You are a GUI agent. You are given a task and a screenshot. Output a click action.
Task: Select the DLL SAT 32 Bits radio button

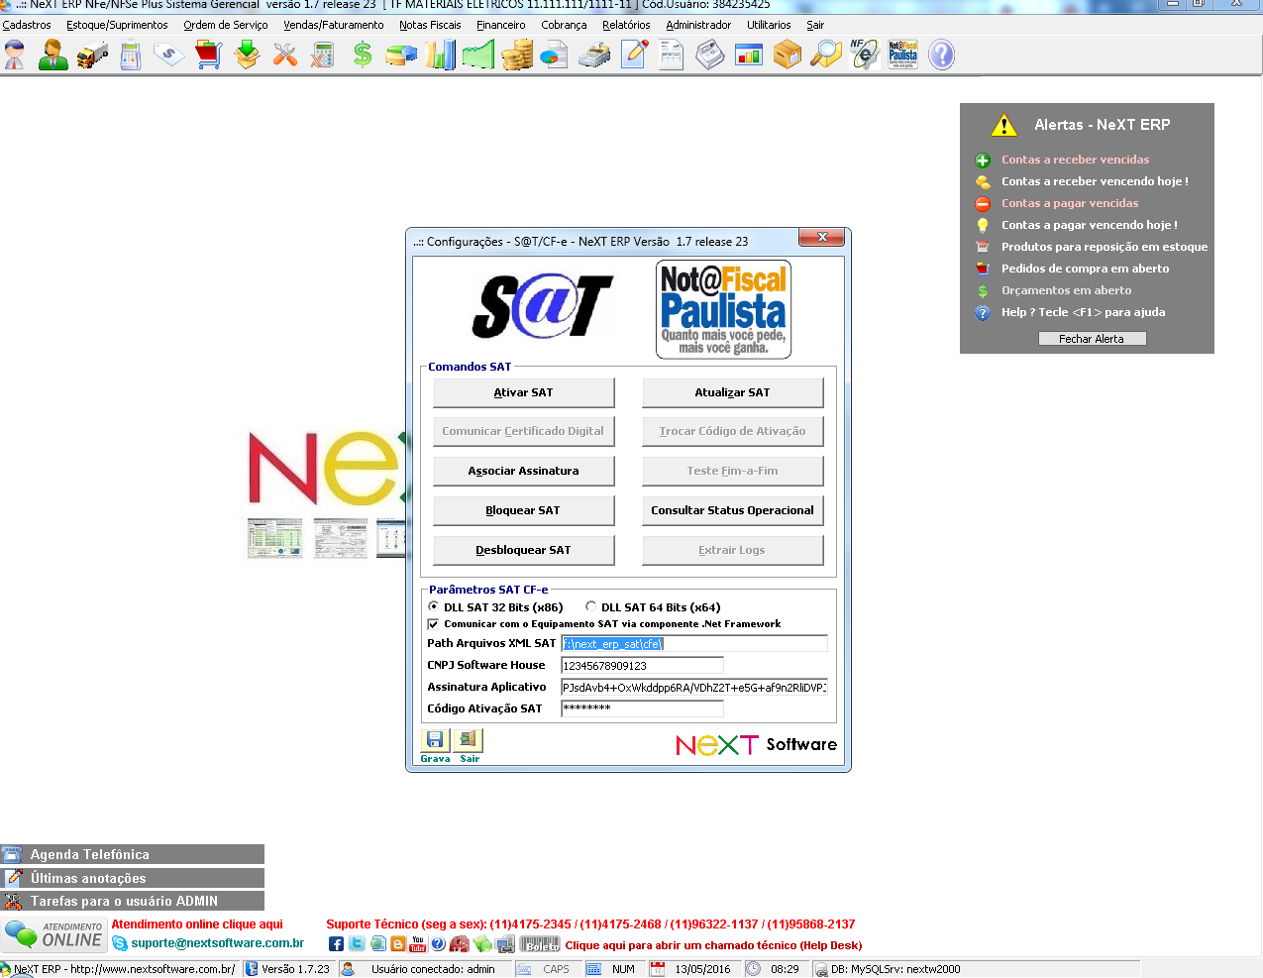[433, 607]
